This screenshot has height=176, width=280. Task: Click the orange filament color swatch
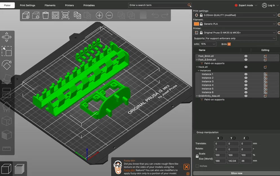point(196,24)
